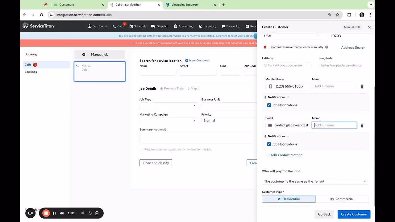Screen dimensions: 395x222
Task: Click the bell icon for the Mobile Phone notifications
Action: pyautogui.click(x=265, y=97)
